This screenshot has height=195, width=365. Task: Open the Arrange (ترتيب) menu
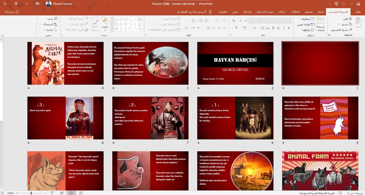(x=105, y=23)
